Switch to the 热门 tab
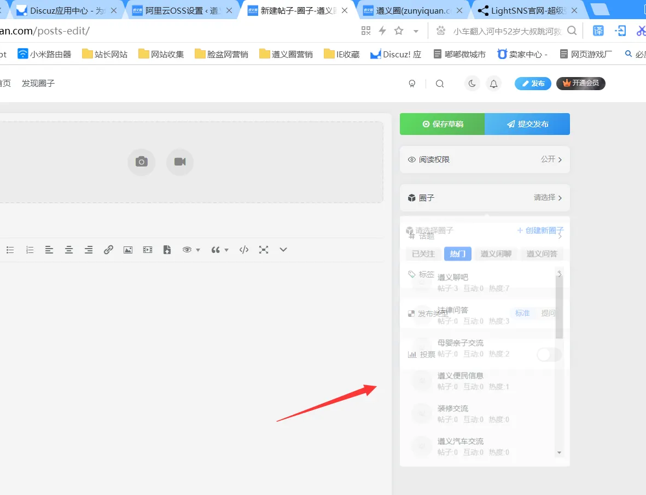Image resolution: width=646 pixels, height=495 pixels. coord(458,254)
